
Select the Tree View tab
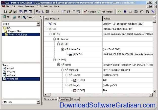64,99
